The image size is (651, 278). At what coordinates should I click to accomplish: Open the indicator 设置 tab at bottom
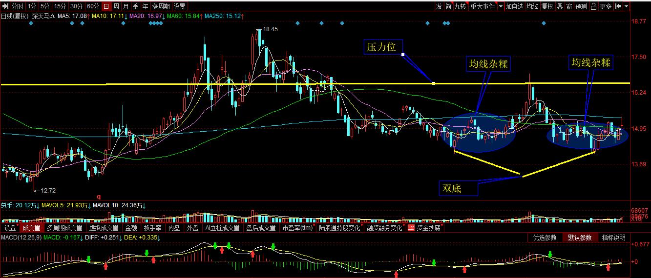coord(10,228)
